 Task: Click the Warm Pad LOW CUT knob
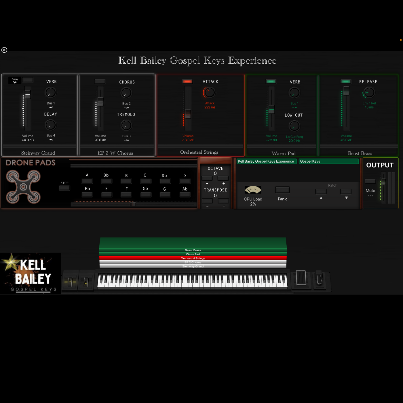click(x=294, y=126)
